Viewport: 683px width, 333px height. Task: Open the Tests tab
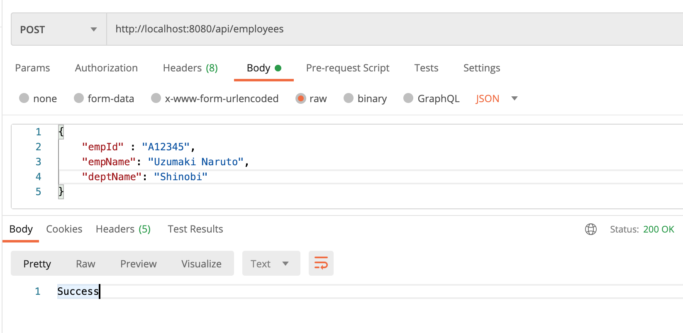pos(426,68)
